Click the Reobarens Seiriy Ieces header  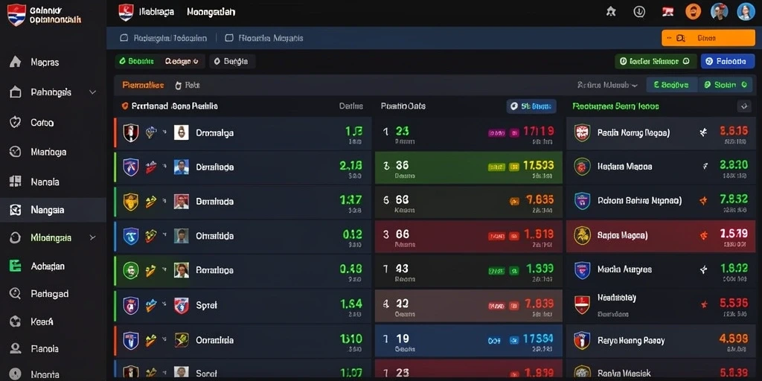click(x=615, y=106)
